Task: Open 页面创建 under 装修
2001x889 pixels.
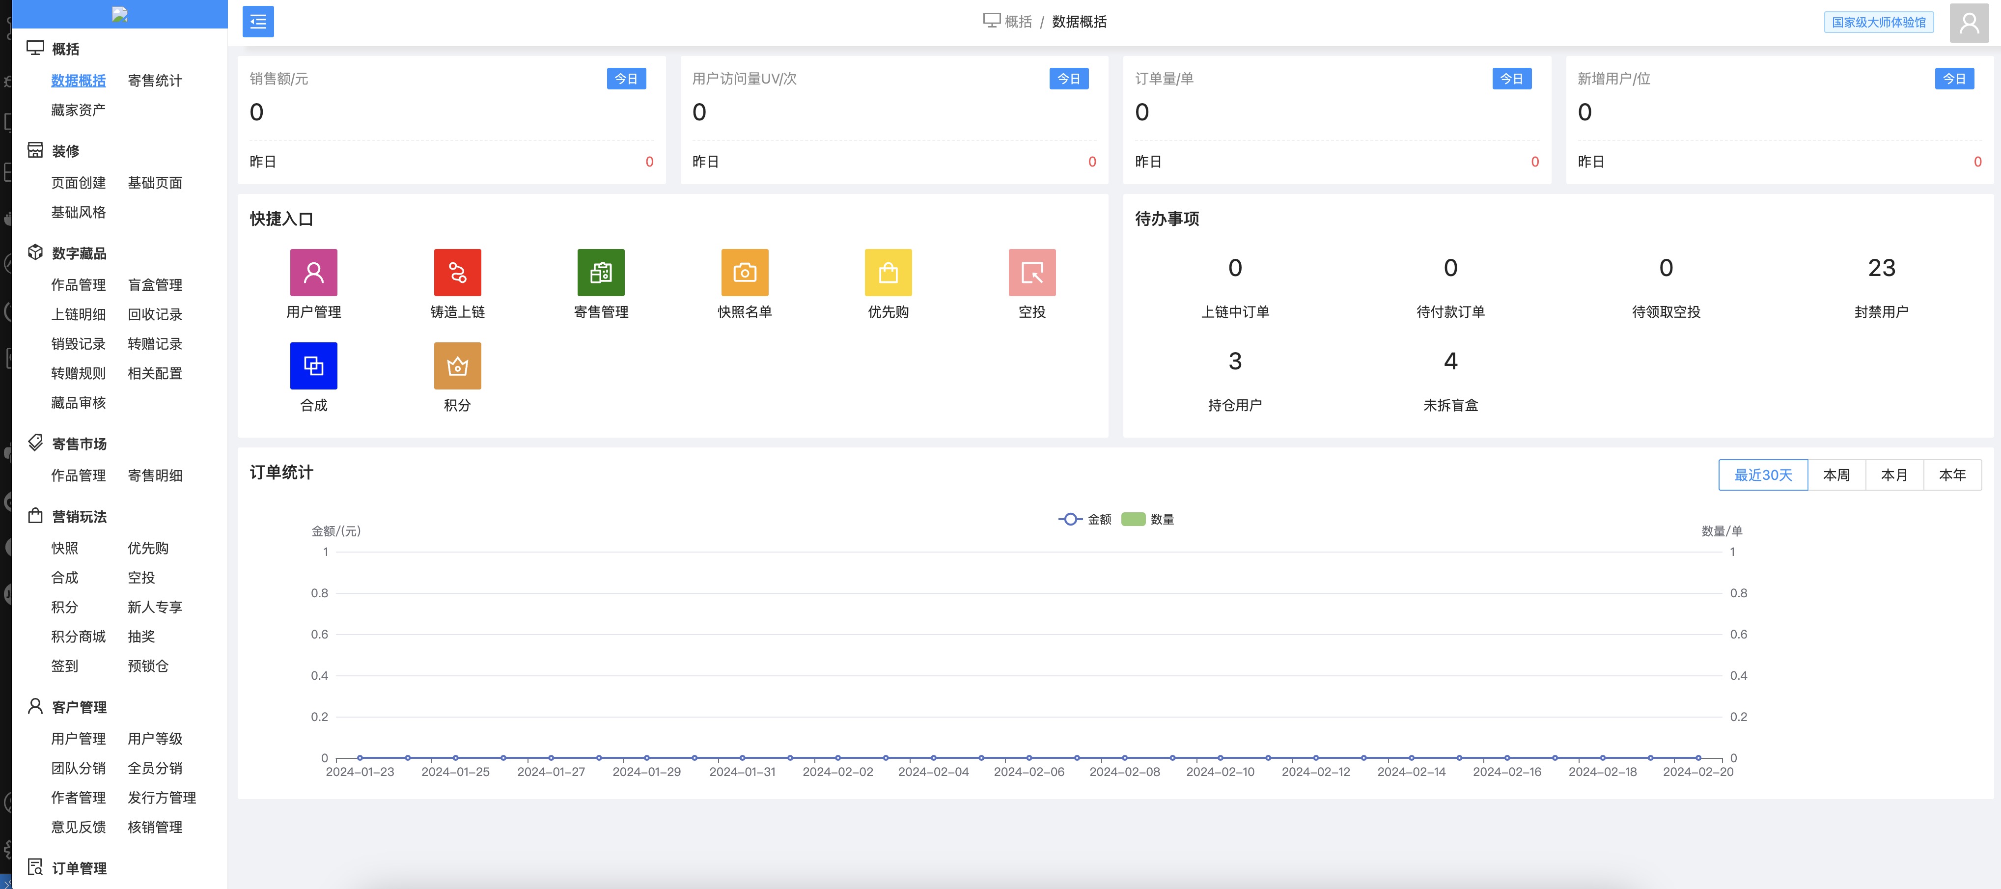Action: pyautogui.click(x=79, y=183)
